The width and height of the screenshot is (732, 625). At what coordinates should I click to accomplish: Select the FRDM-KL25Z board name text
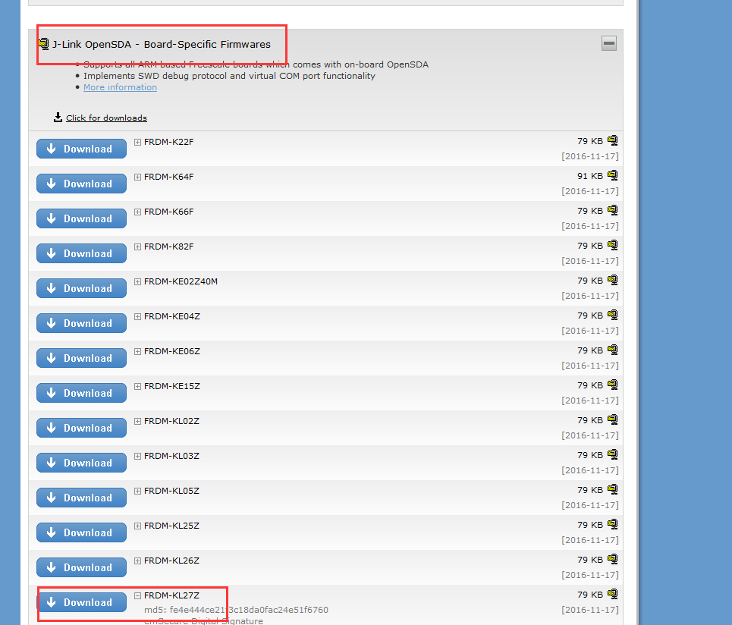tap(171, 526)
